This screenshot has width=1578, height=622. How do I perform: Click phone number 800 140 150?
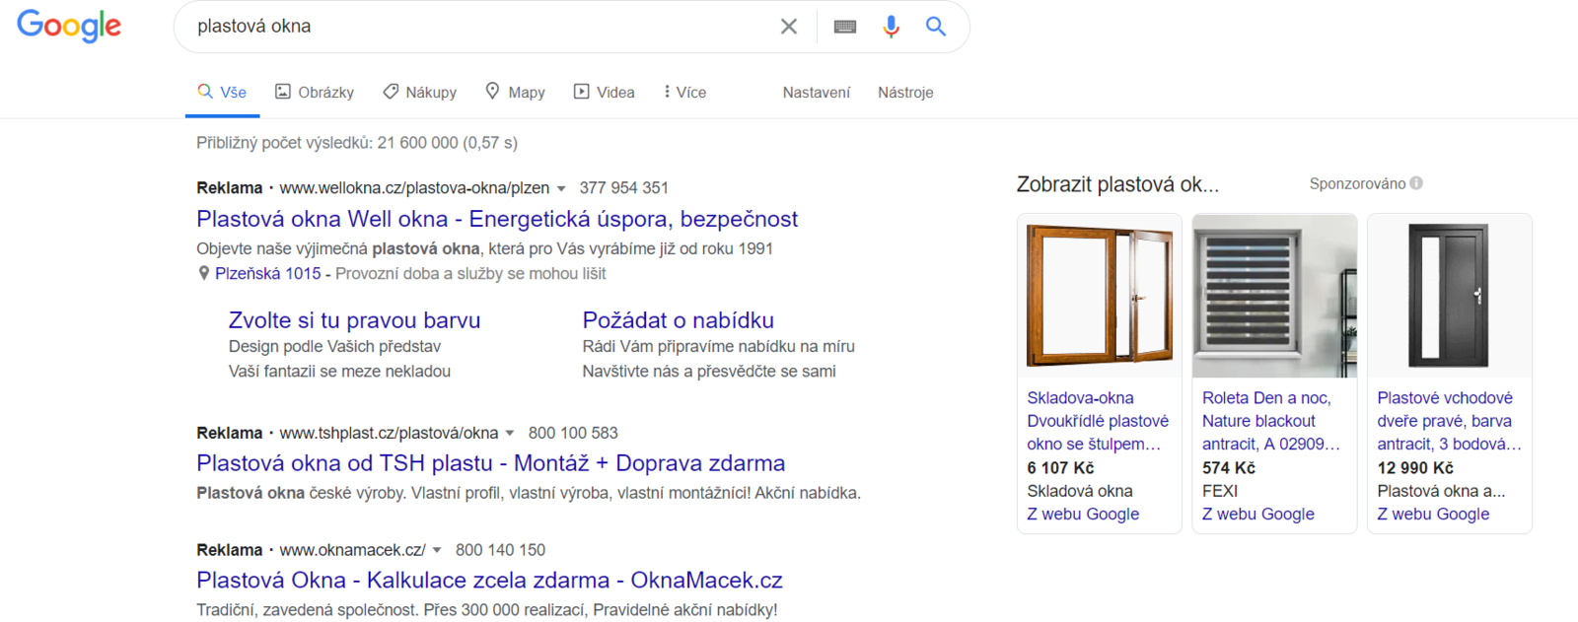coord(500,550)
